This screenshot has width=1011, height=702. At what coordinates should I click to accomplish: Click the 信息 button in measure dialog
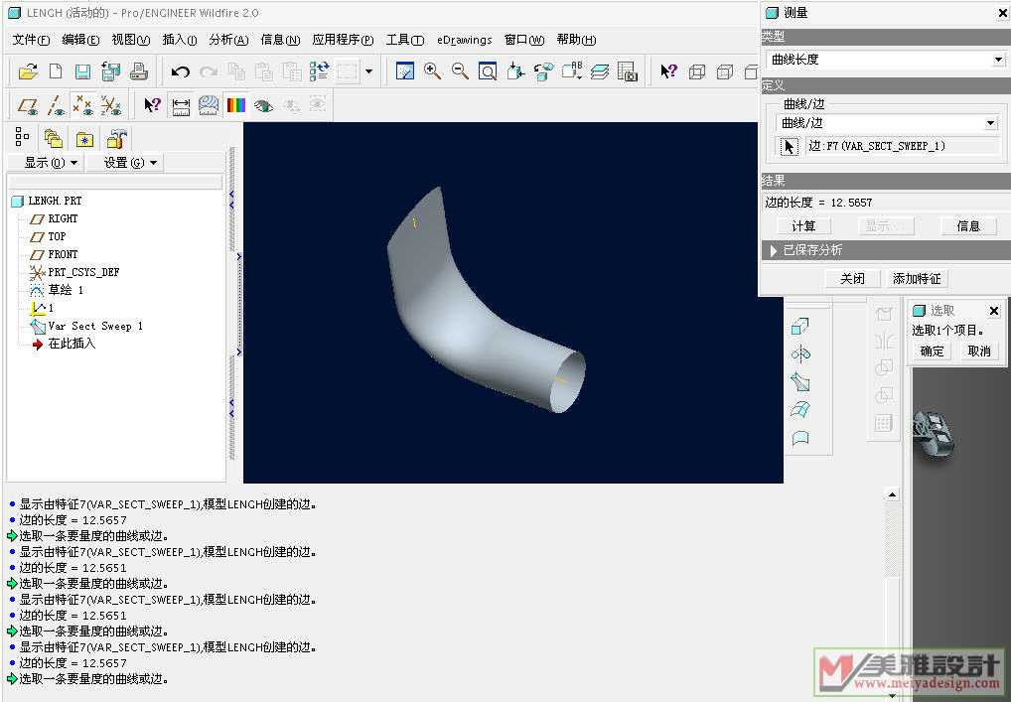point(968,226)
